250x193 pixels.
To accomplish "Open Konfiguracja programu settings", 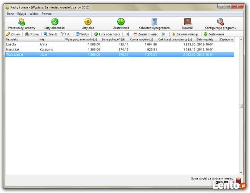I will (220, 24).
